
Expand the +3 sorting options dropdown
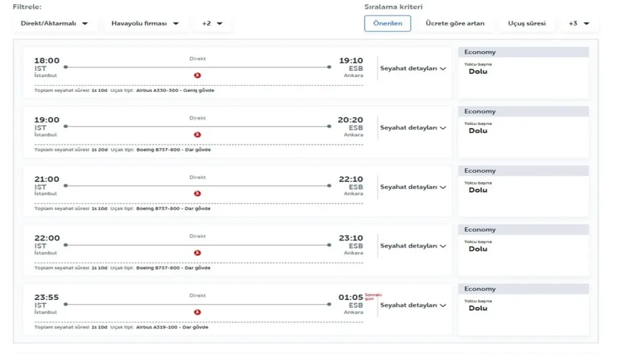click(x=579, y=24)
